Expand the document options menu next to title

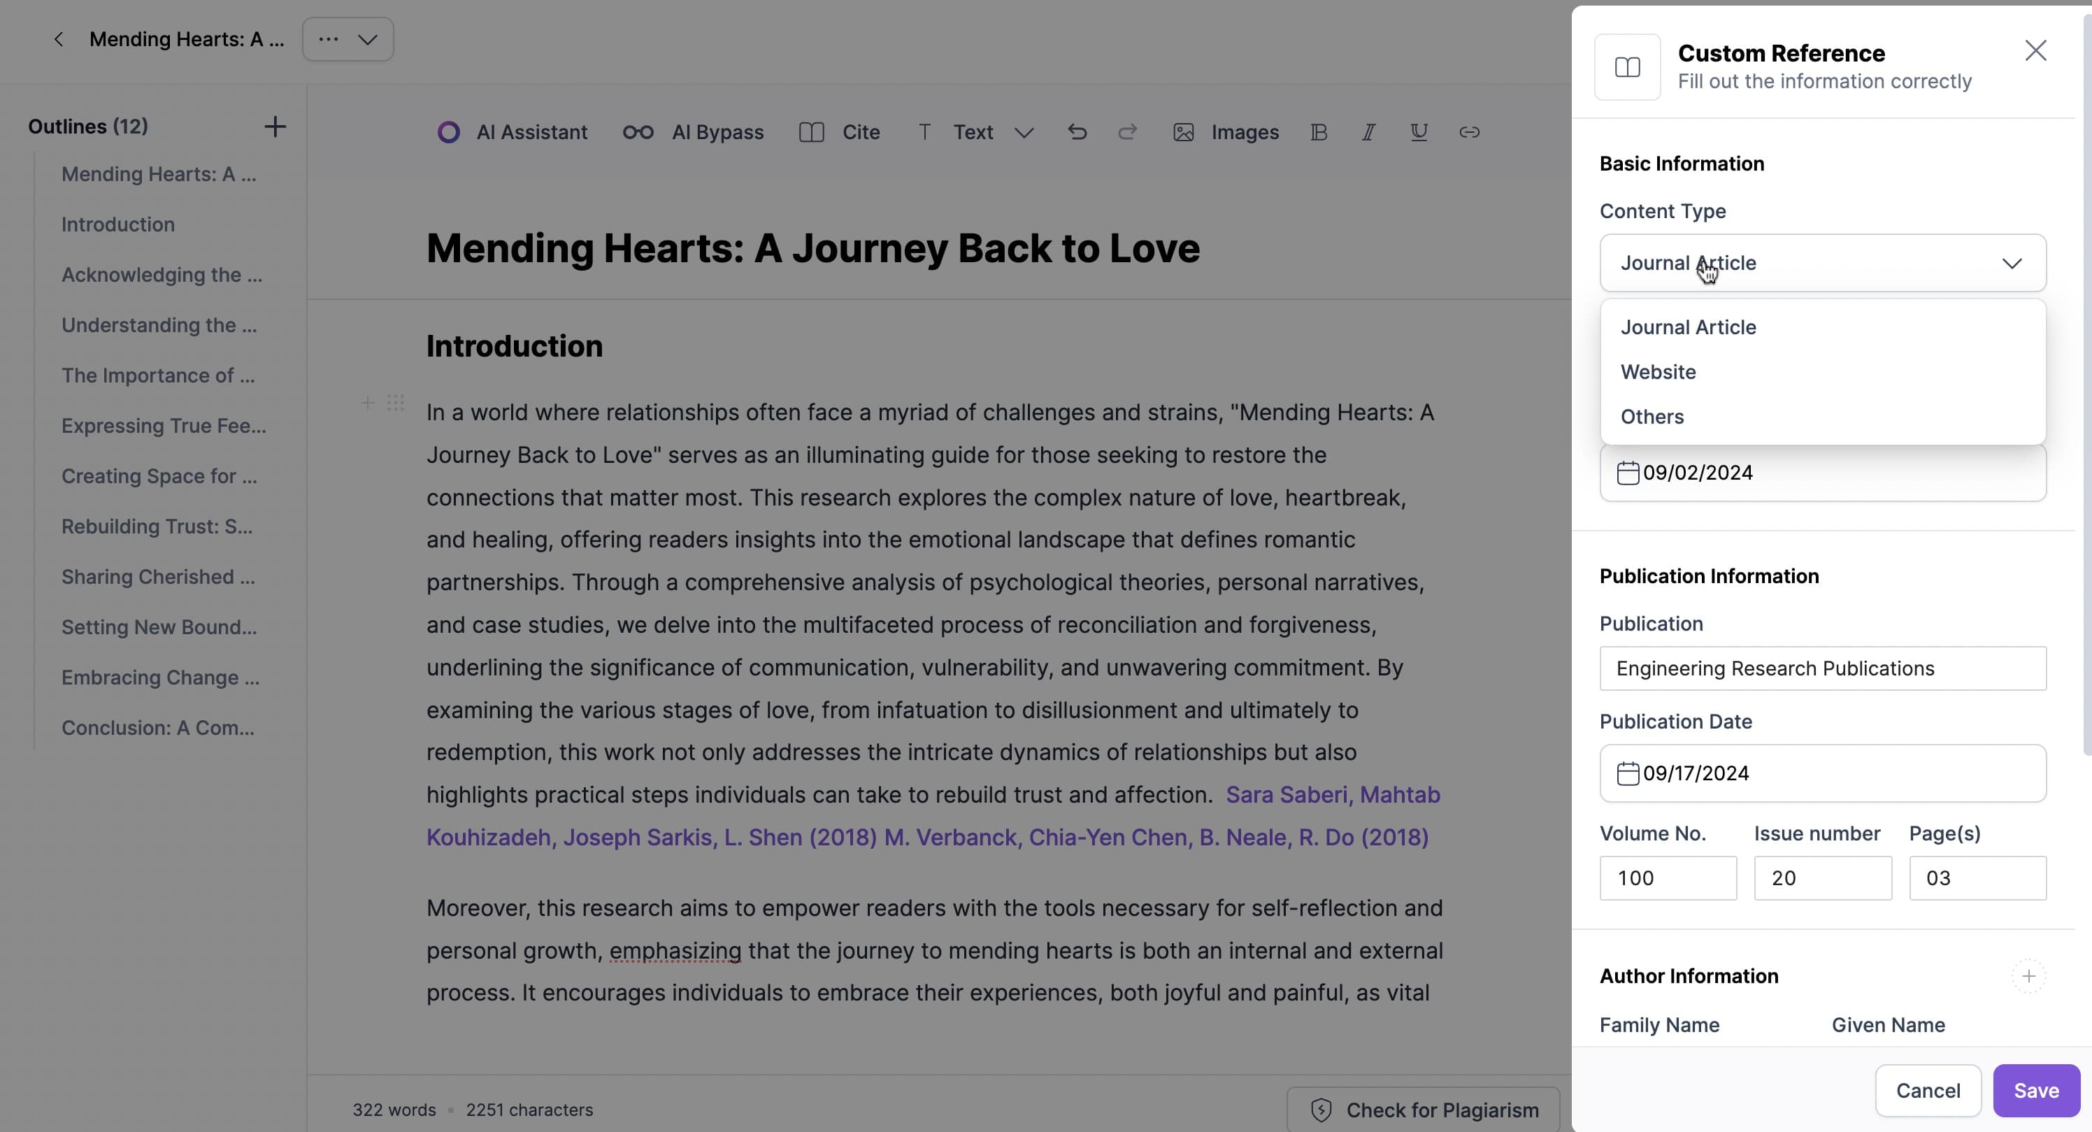tap(348, 39)
